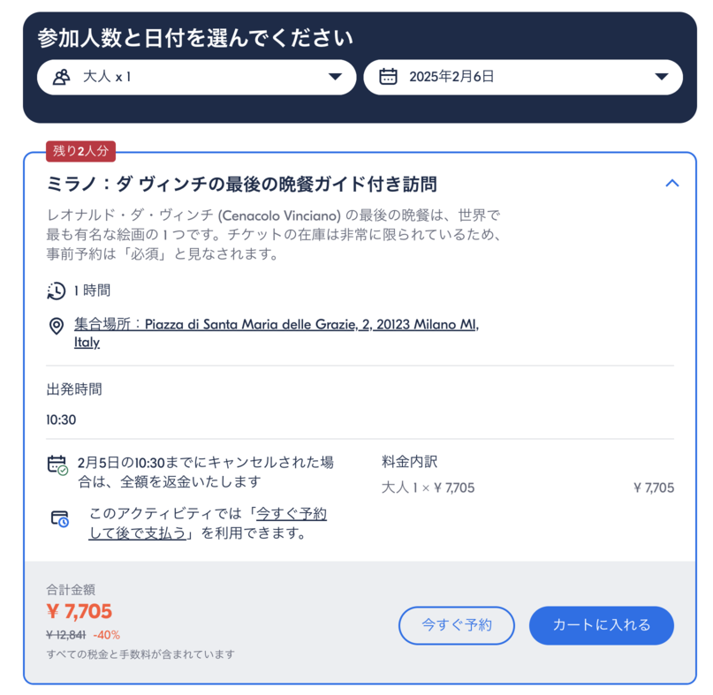Image resolution: width=713 pixels, height=695 pixels.
Task: Click the duration clock icon
Action: click(56, 291)
